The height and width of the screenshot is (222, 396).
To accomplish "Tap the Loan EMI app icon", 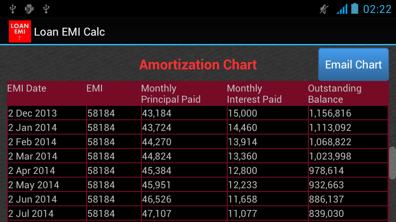I will click(20, 31).
